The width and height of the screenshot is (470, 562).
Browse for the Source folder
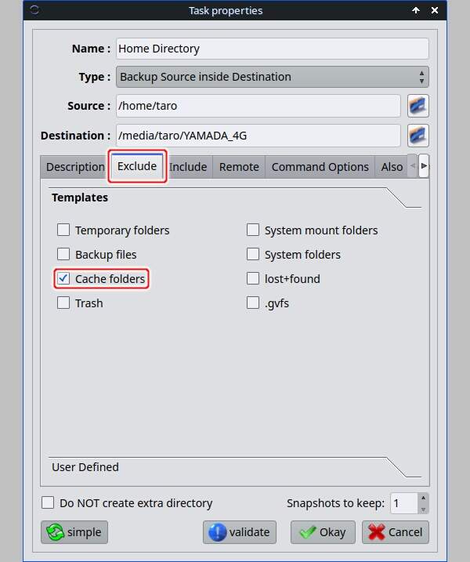coord(418,106)
